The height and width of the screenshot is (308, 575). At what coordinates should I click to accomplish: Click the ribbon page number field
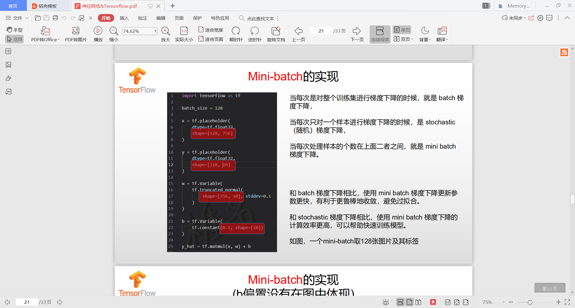[321, 31]
